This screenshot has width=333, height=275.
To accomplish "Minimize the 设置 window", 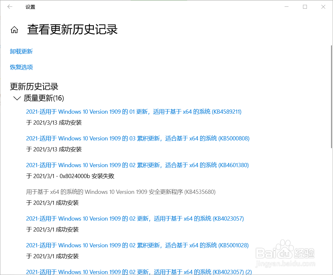I will 287,7.
